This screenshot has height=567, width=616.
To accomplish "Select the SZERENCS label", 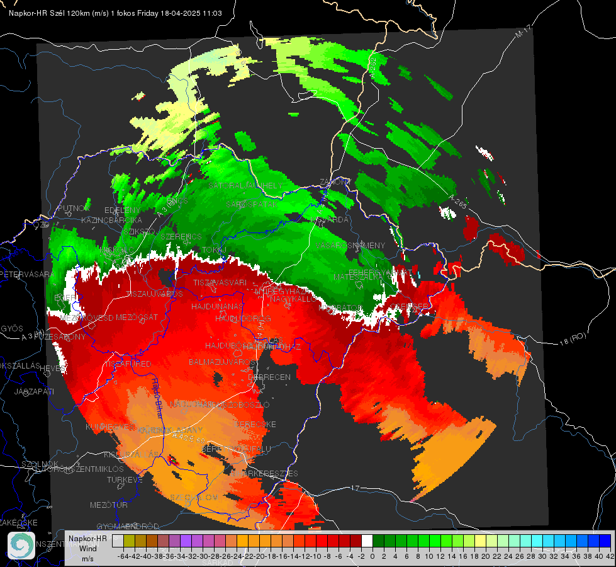I will click(x=181, y=236).
